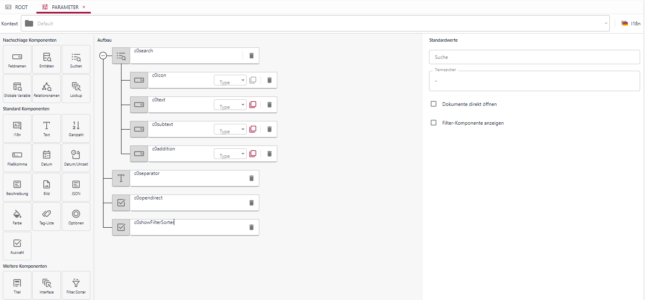Image resolution: width=645 pixels, height=300 pixels.
Task: Select the Auswahl checkbox component
Action: point(17,246)
